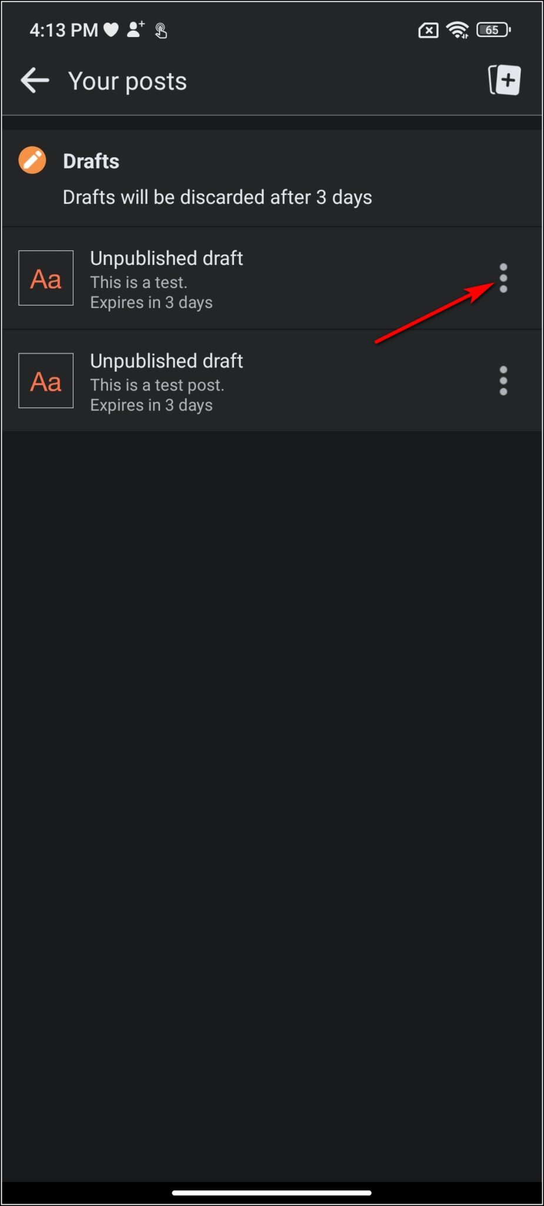Viewport: 544px width, 1206px height.
Task: Select the "This is a test post." preview text
Action: click(x=157, y=385)
